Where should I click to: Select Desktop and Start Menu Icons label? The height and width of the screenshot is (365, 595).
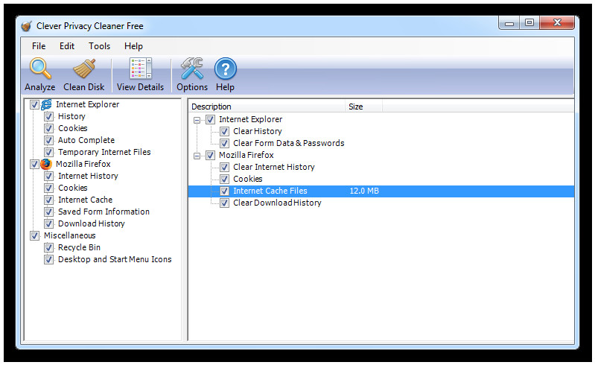point(115,259)
